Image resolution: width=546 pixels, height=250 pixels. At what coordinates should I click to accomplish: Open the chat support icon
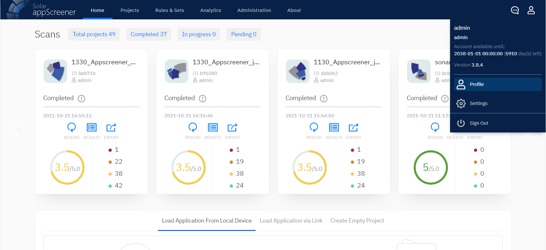coord(515,10)
